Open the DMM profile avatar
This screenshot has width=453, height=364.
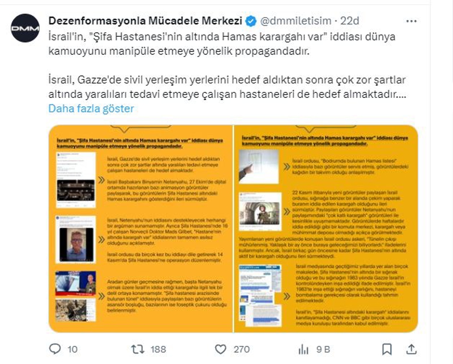coord(25,28)
